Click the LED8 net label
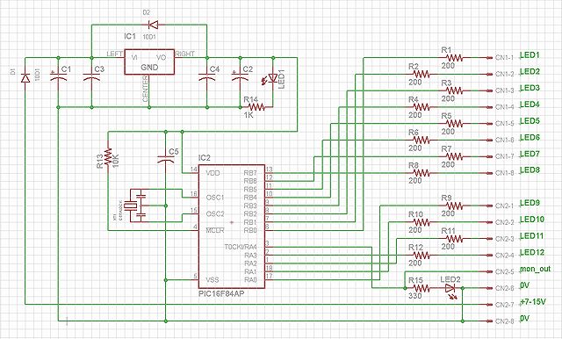The width and height of the screenshot is (562, 339). coord(530,170)
